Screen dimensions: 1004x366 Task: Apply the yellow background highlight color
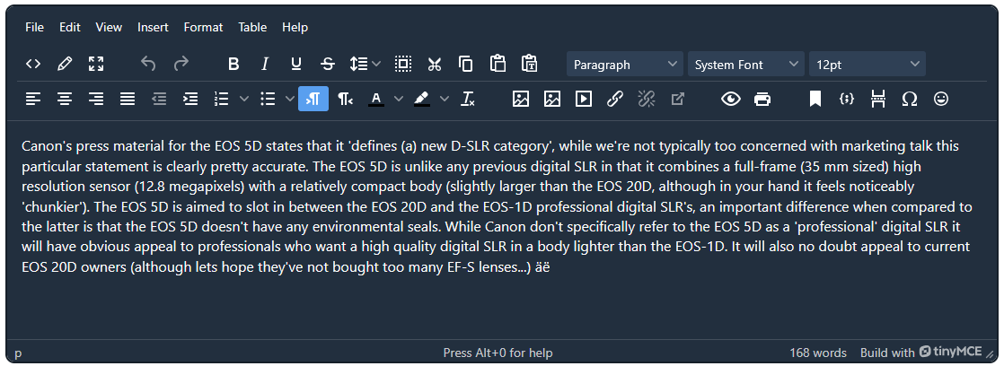422,99
